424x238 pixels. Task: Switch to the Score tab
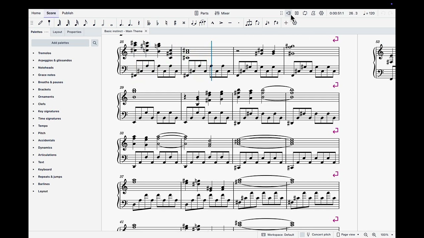[x=51, y=13]
